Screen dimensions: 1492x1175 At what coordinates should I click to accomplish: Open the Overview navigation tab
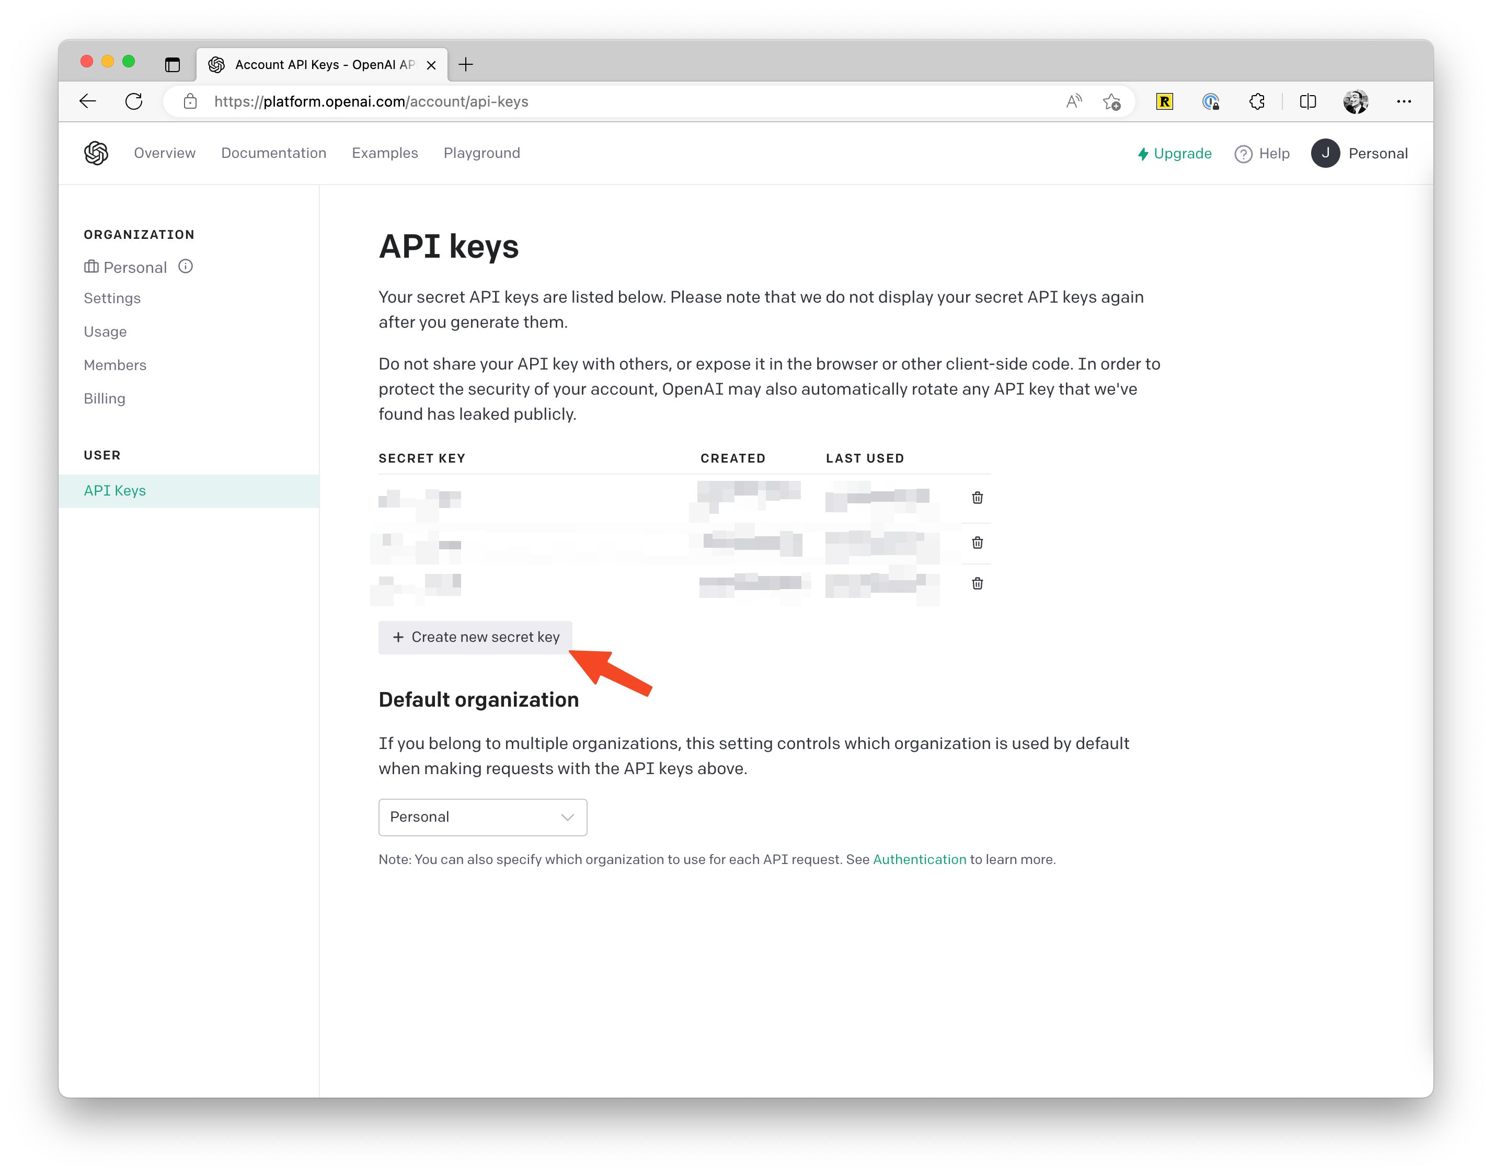[x=165, y=153]
